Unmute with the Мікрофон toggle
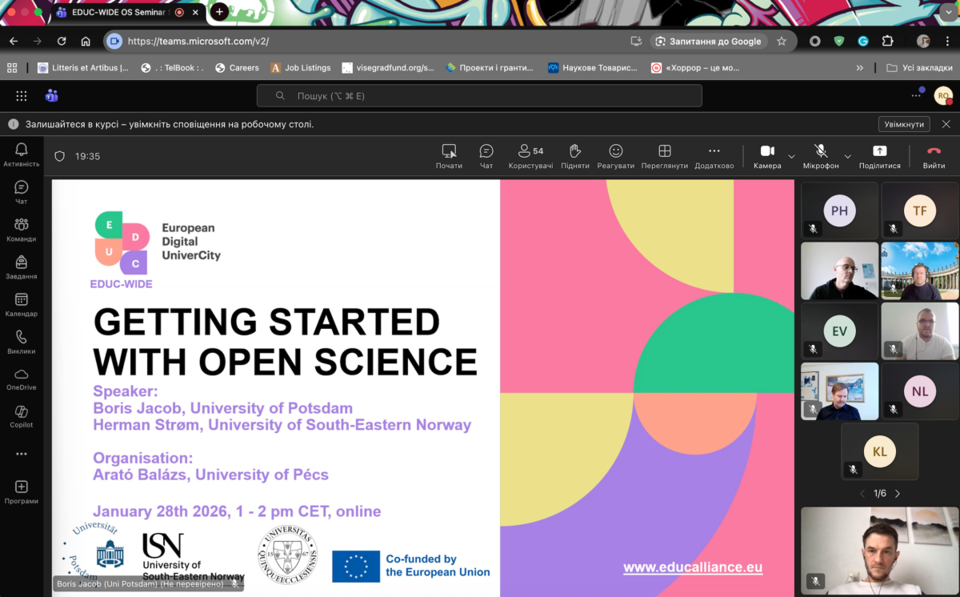Image resolution: width=960 pixels, height=597 pixels. (x=821, y=155)
